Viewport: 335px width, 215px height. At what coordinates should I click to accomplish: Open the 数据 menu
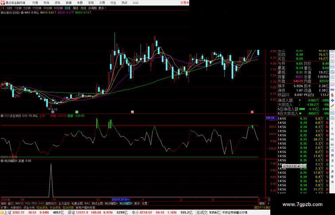tap(69, 3)
